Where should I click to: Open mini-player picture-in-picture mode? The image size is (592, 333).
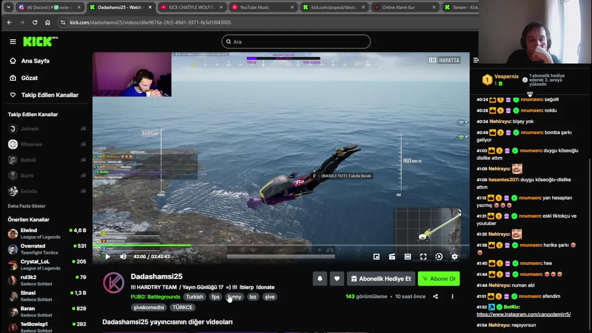coord(376,257)
